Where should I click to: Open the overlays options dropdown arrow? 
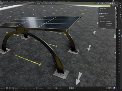coord(104,3)
